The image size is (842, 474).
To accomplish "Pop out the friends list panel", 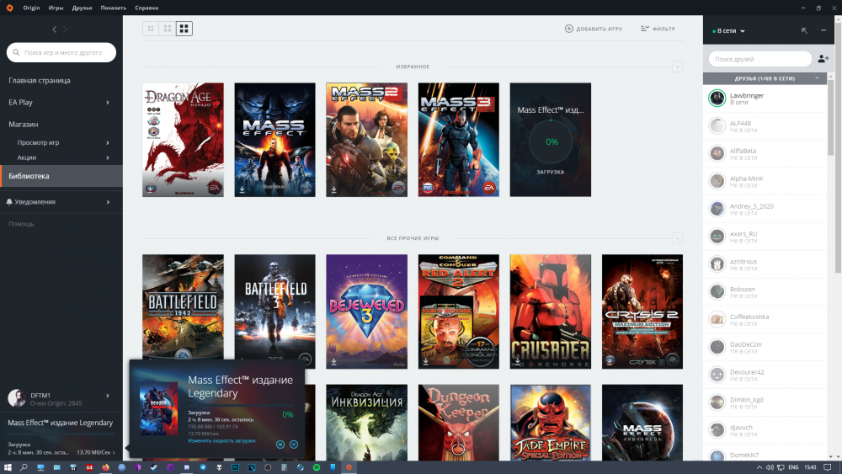I will (x=805, y=30).
